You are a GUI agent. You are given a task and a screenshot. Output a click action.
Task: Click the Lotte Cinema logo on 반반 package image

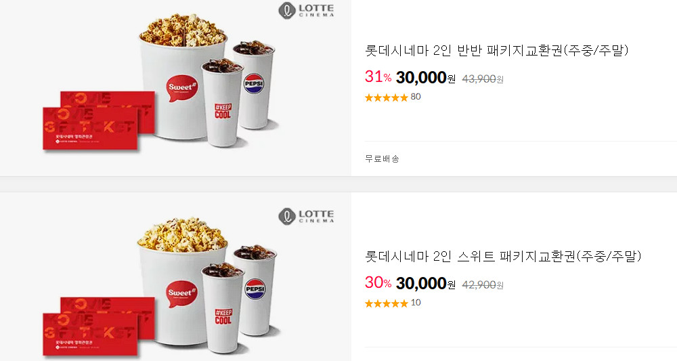click(306, 10)
